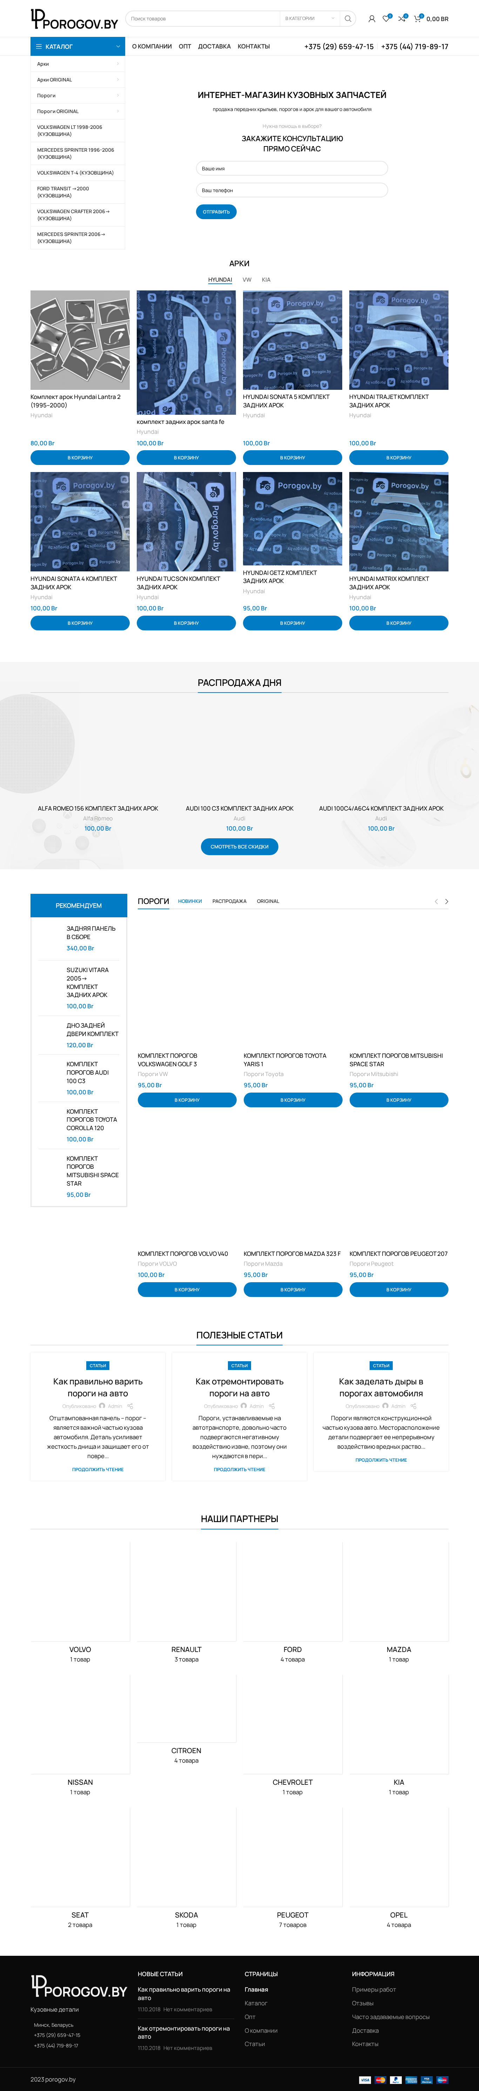The image size is (479, 2091).
Task: Switch to the VW tab under Арки
Action: (247, 280)
